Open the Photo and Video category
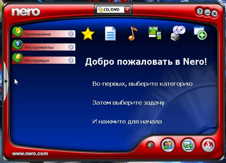 155,33
